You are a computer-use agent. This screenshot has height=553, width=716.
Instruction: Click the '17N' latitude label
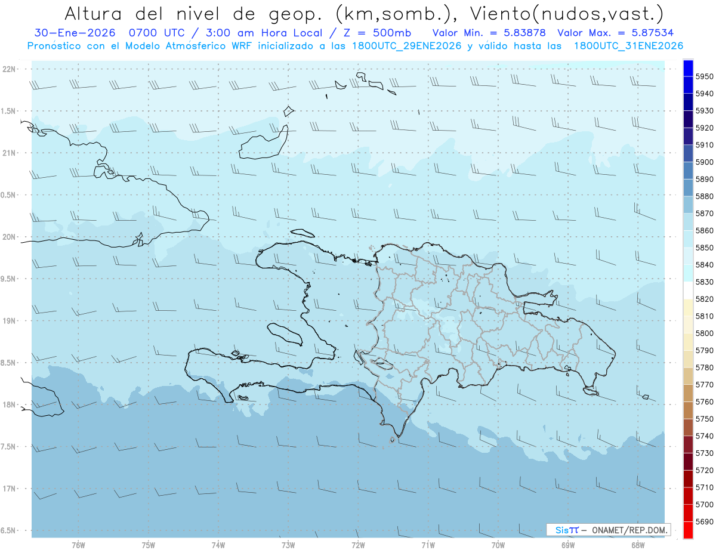click(10, 489)
